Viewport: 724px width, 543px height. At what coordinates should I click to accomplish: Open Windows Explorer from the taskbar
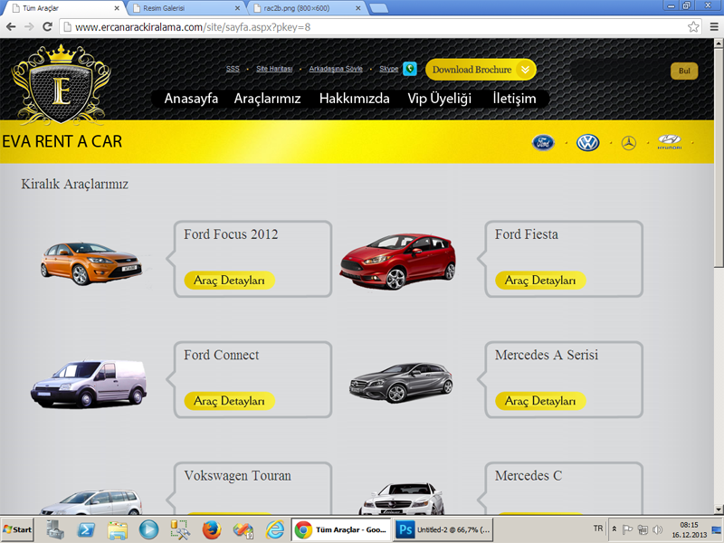[118, 529]
